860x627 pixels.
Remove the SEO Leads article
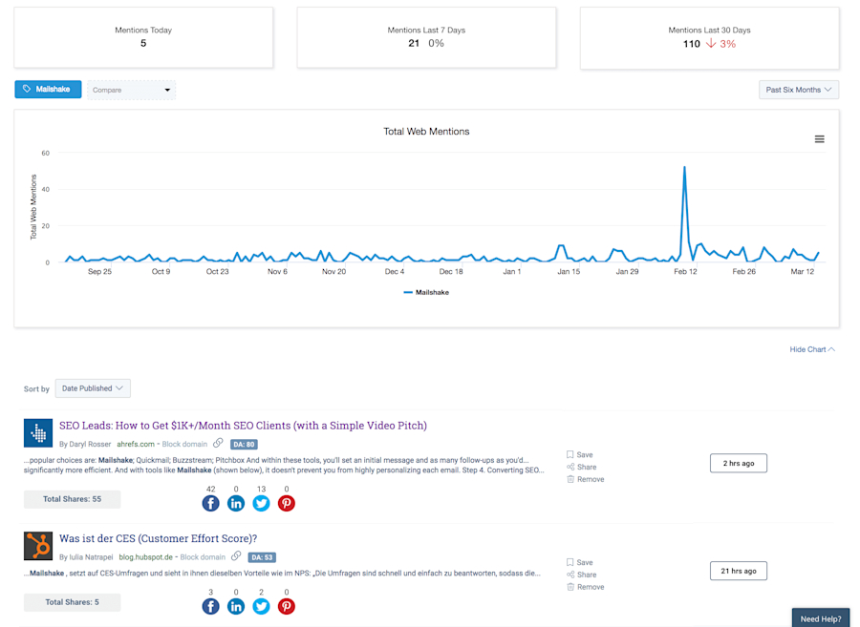pos(585,479)
